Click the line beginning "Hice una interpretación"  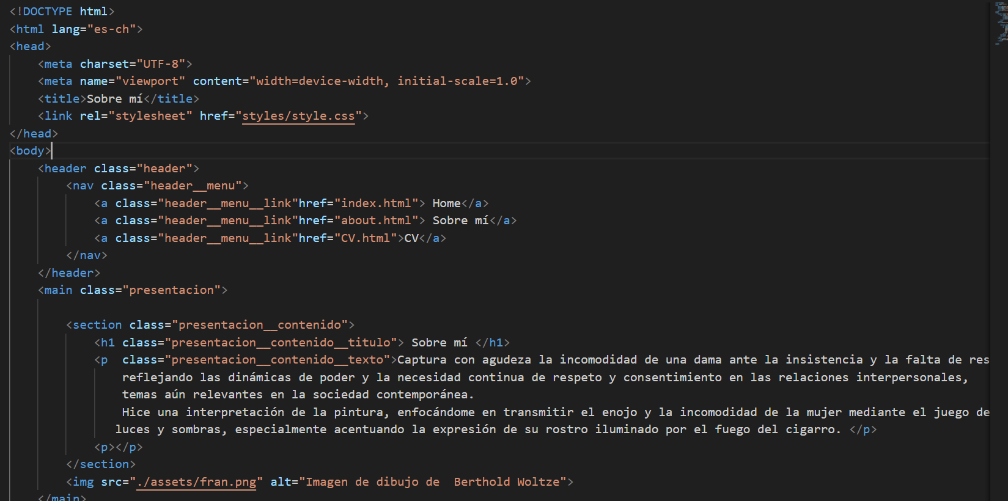tap(555, 412)
